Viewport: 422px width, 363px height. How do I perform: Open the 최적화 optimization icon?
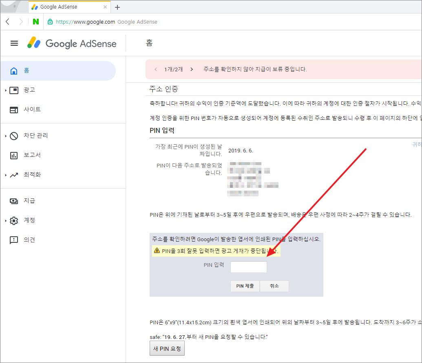pos(14,175)
